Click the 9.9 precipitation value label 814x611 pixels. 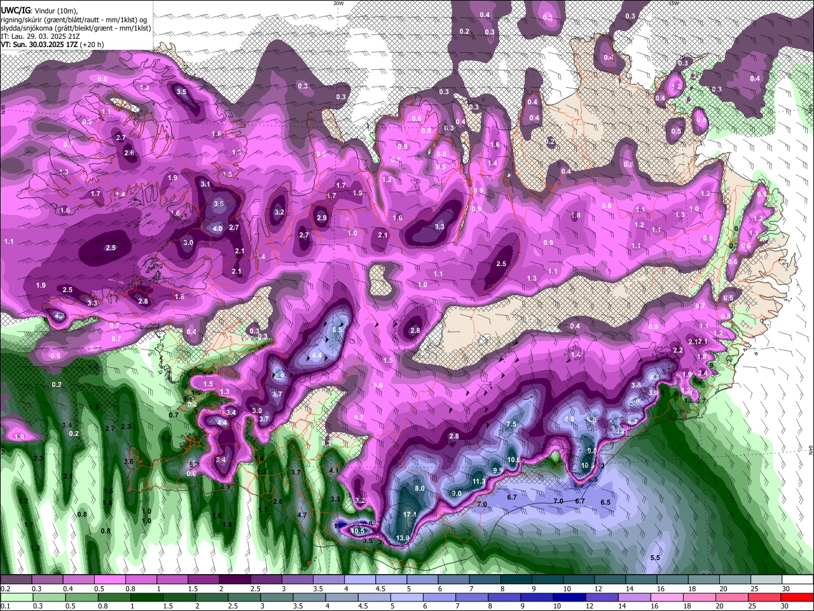click(498, 470)
